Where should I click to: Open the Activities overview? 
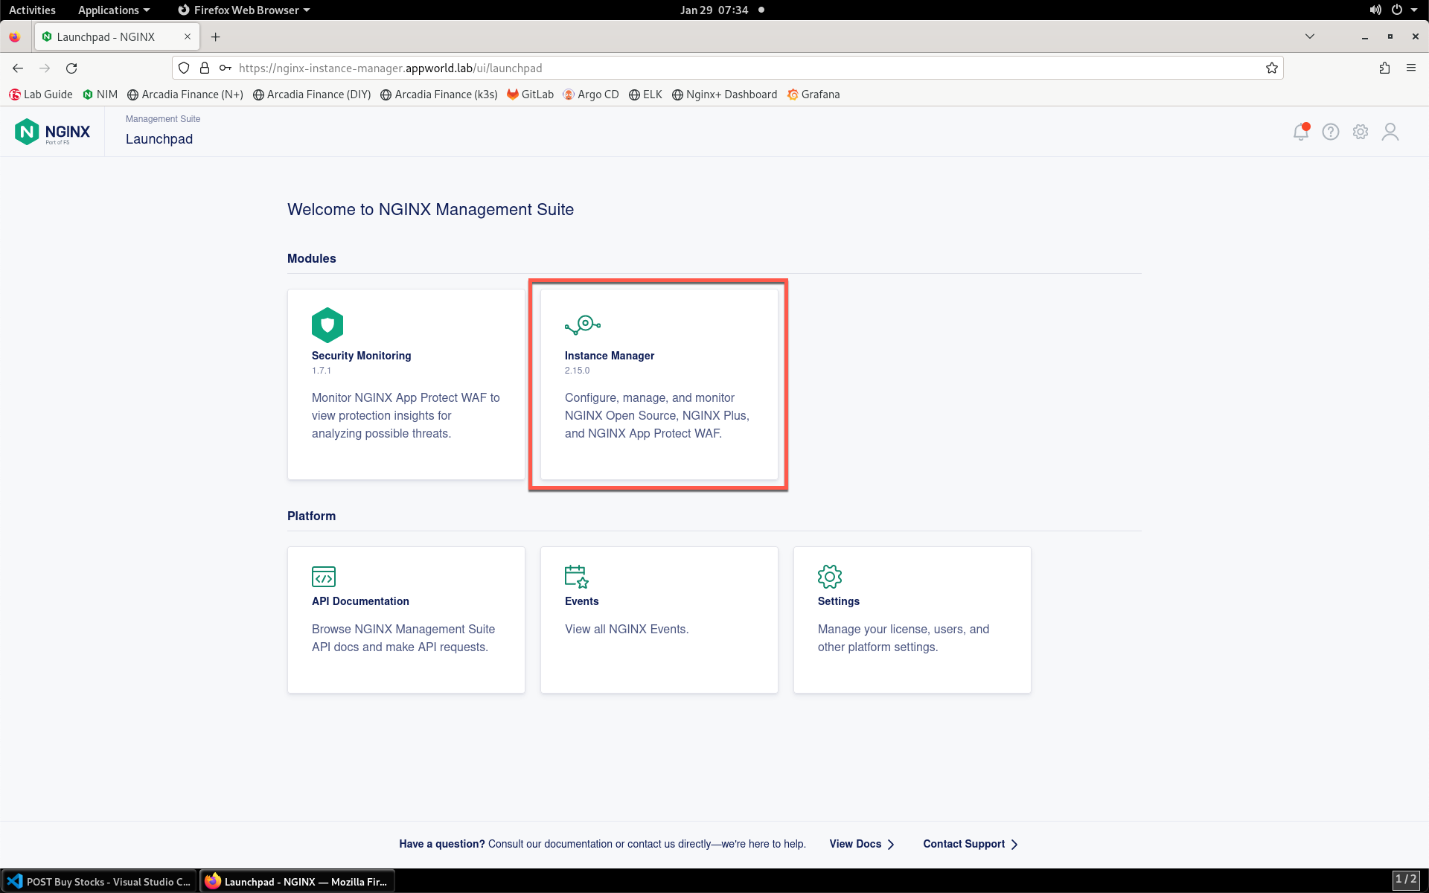click(32, 10)
